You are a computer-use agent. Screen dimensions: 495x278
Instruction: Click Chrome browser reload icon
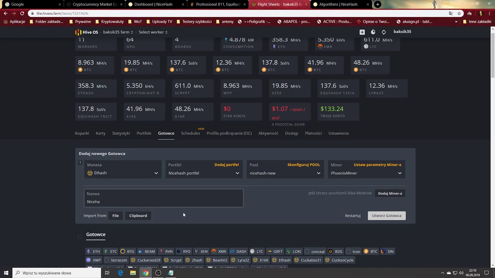tap(22, 13)
